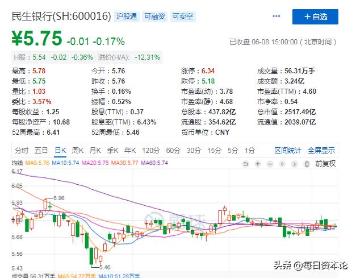Select the 年K chart tab

coord(130,151)
